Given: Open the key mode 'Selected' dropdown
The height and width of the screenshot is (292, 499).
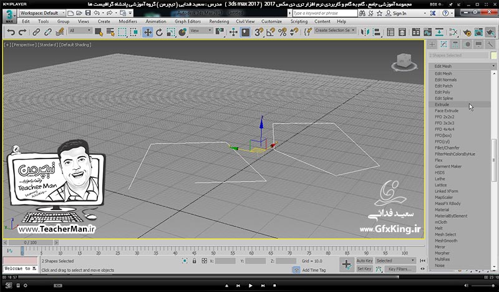Looking at the screenshot, I should [x=395, y=260].
